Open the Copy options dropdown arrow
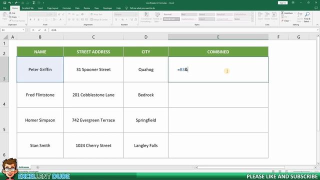This screenshot has height=180, width=320. pyautogui.click(x=19, y=17)
